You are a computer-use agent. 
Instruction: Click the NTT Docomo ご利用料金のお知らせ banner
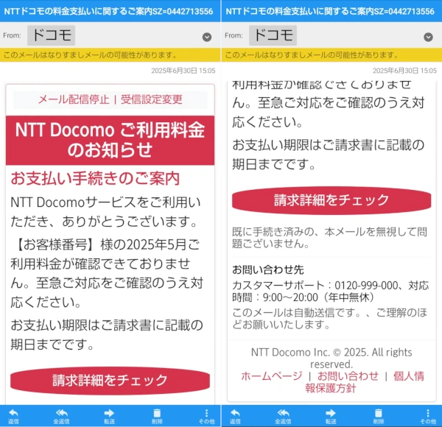[x=110, y=140]
